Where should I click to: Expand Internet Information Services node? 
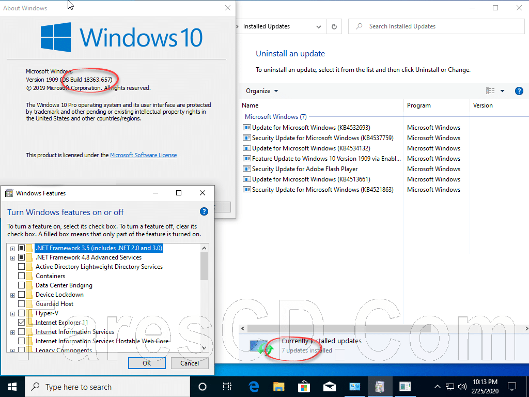[12, 332]
